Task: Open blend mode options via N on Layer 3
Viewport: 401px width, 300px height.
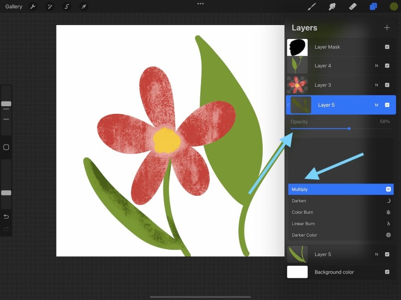Action: [376, 85]
